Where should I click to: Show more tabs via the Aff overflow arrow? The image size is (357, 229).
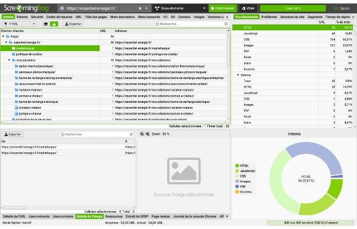227,217
